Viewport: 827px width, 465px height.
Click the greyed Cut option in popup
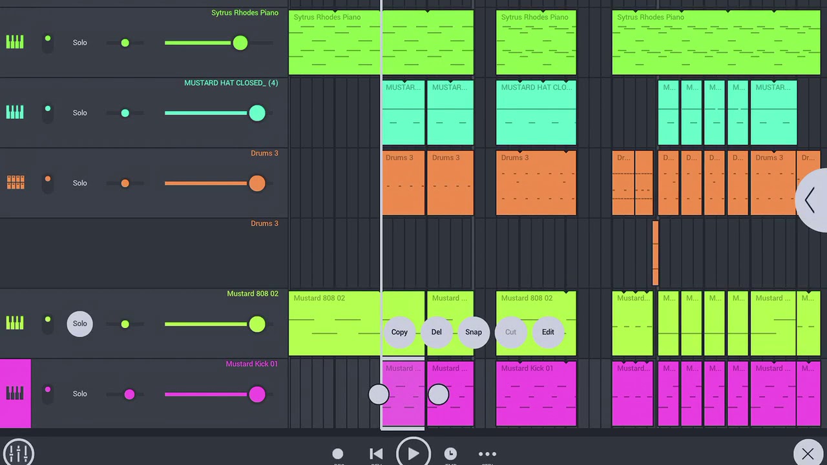pos(510,332)
